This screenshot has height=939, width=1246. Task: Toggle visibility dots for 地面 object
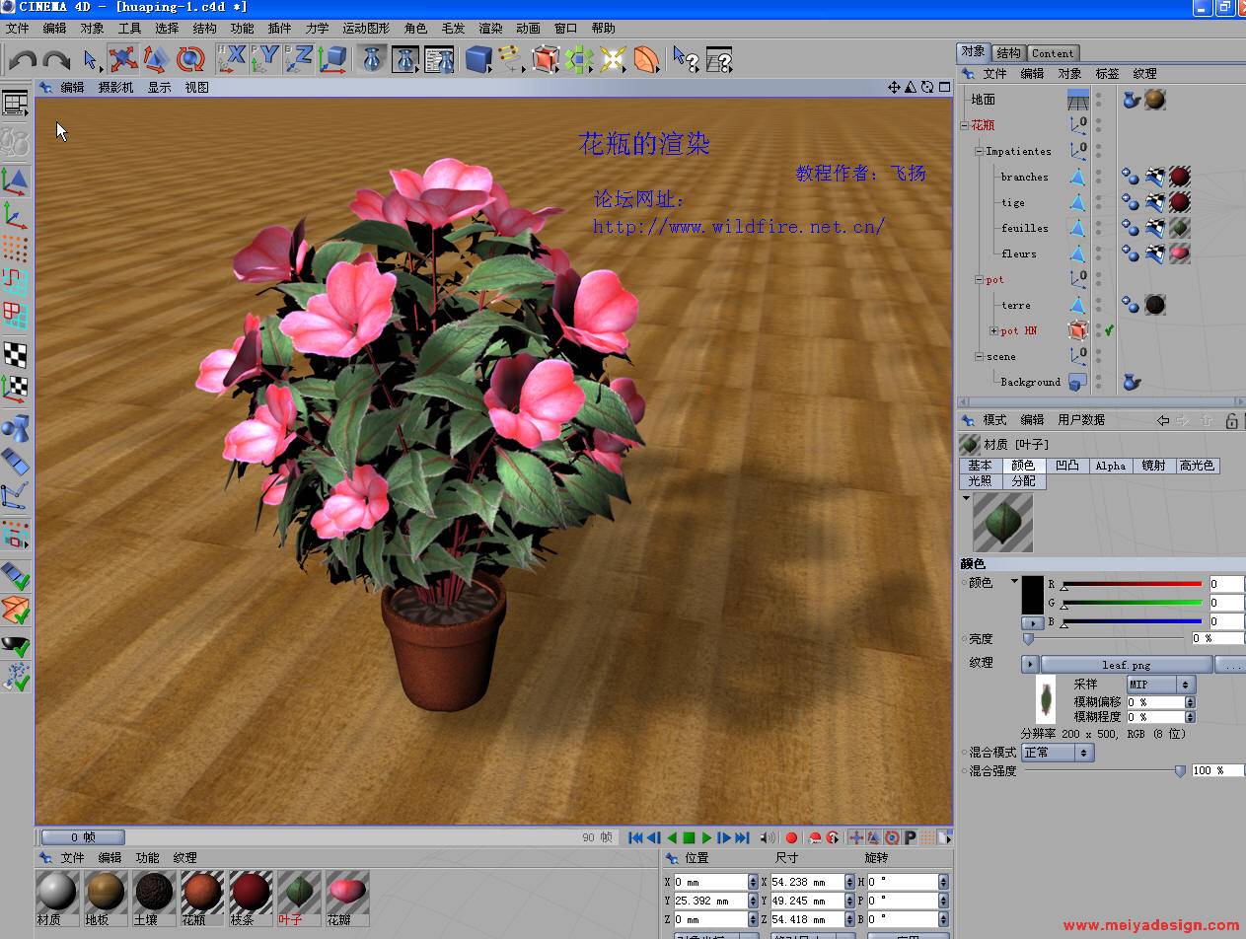1098,100
